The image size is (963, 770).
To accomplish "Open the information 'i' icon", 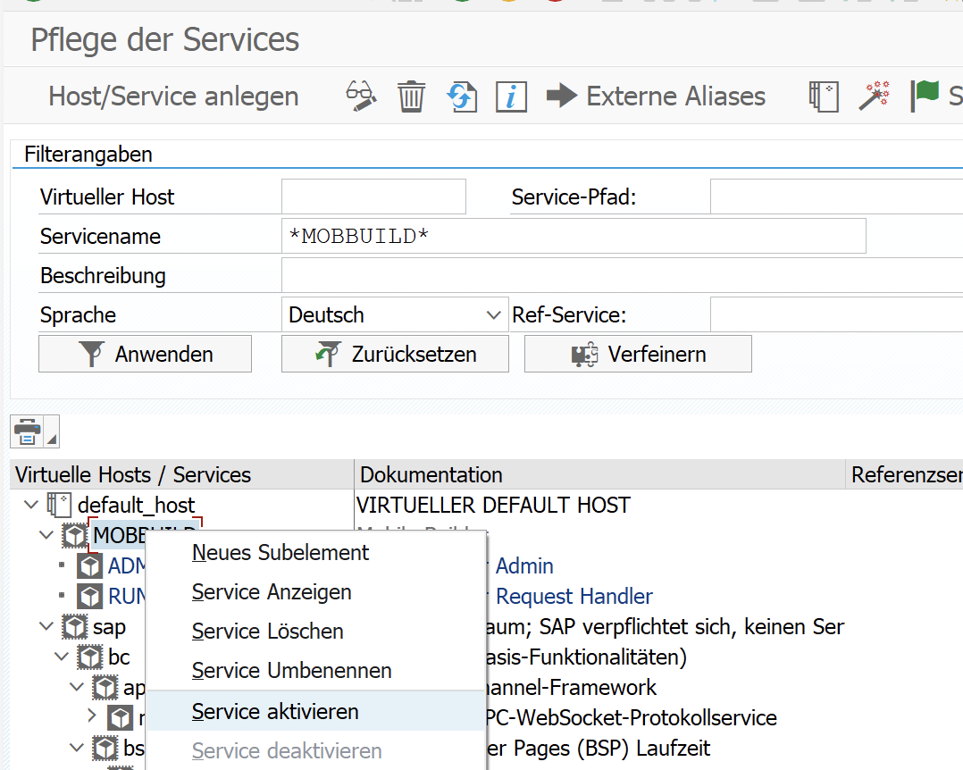I will 511,97.
